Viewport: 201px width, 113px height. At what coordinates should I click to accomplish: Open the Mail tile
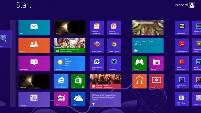click(34, 28)
